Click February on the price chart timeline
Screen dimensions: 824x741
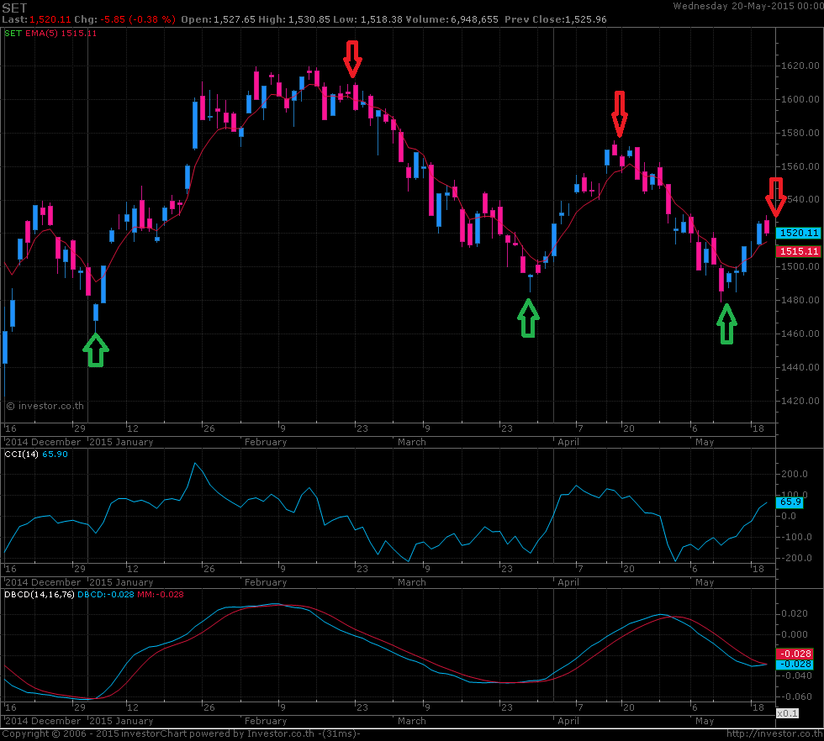click(266, 442)
